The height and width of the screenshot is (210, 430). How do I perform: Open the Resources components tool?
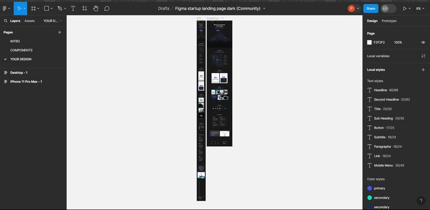pos(84,9)
